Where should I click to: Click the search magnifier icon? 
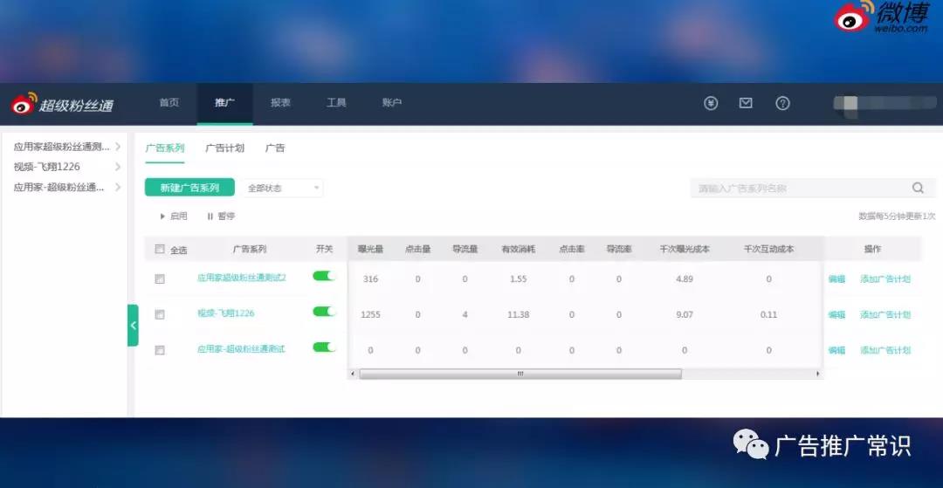tap(918, 188)
